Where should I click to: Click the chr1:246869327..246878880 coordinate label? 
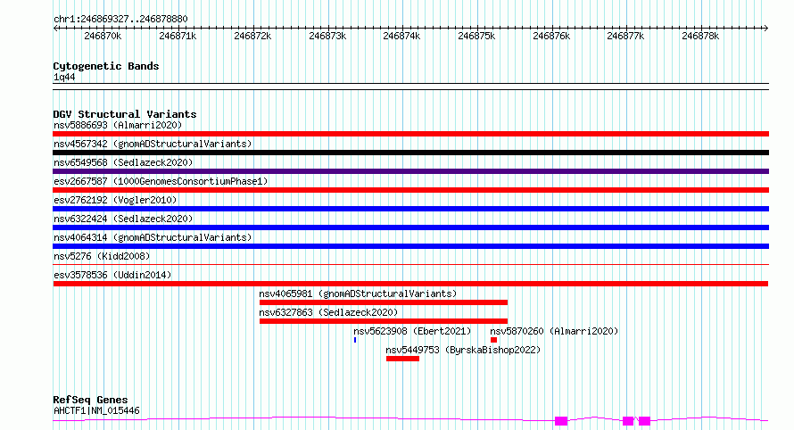[x=120, y=19]
